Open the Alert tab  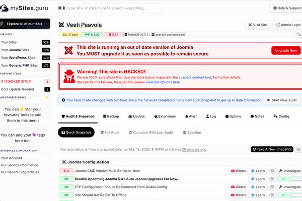coord(191,117)
